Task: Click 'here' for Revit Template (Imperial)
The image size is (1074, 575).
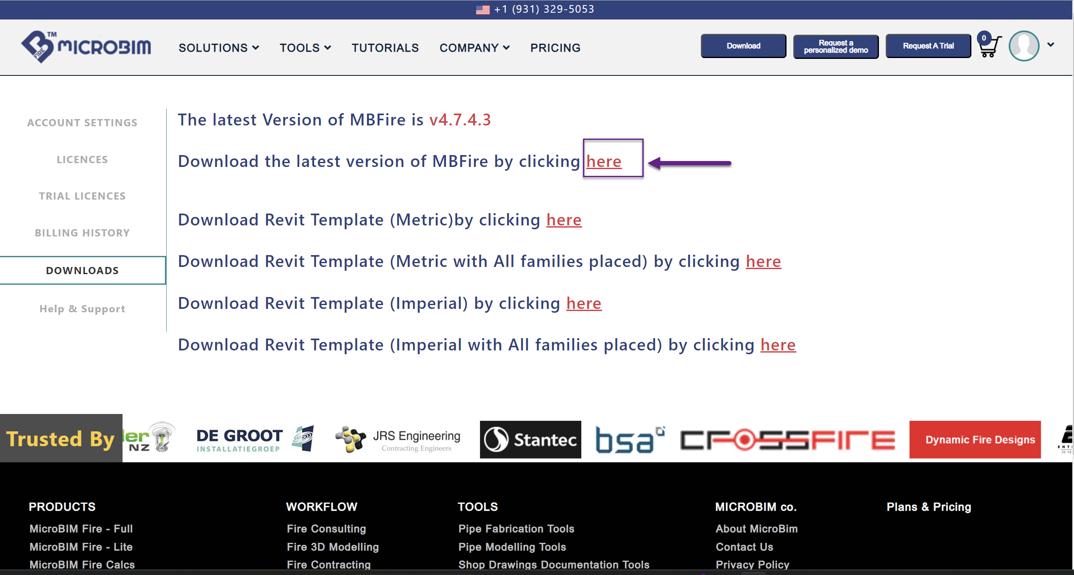Action: click(x=584, y=303)
